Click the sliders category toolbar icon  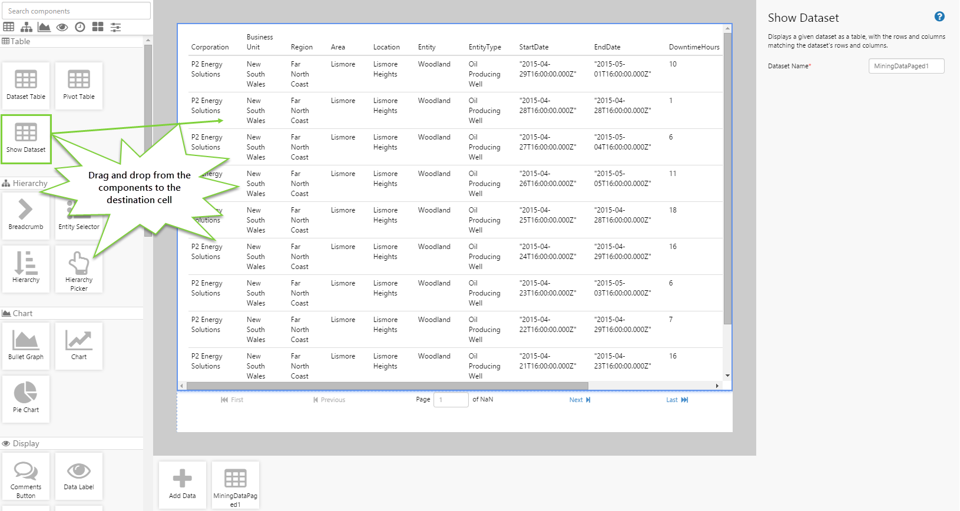(116, 27)
